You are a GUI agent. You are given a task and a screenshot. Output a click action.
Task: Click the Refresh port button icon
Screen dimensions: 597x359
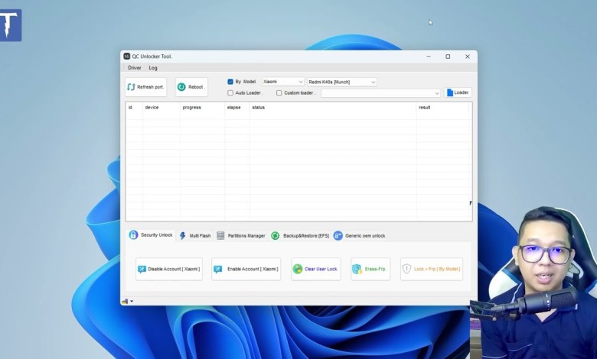pos(131,87)
